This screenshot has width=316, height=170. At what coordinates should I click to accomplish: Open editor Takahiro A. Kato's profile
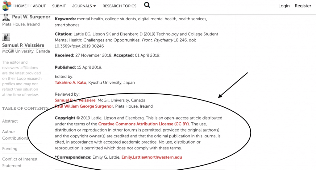(71, 82)
